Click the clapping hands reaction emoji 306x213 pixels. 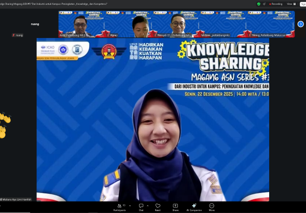(5, 125)
